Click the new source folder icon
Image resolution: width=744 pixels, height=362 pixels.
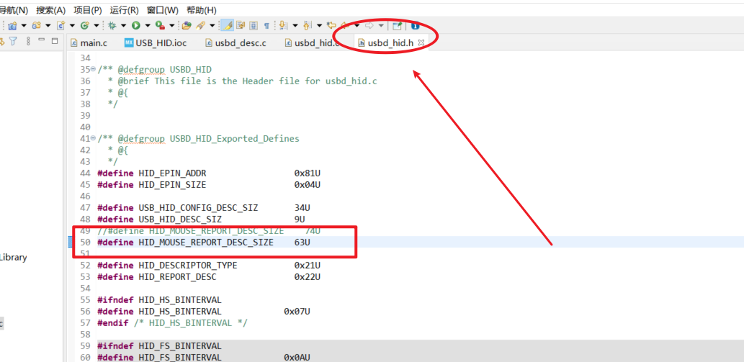tap(37, 26)
